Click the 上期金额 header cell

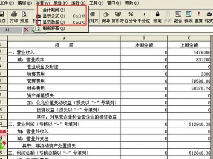(x=189, y=45)
